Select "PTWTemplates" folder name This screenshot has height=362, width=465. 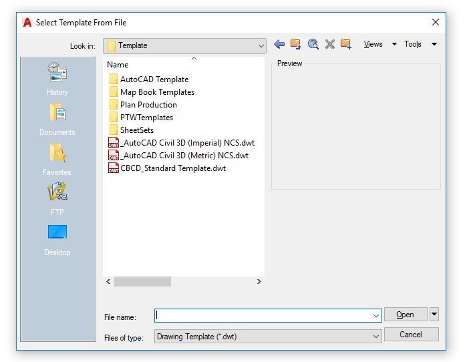pyautogui.click(x=146, y=118)
